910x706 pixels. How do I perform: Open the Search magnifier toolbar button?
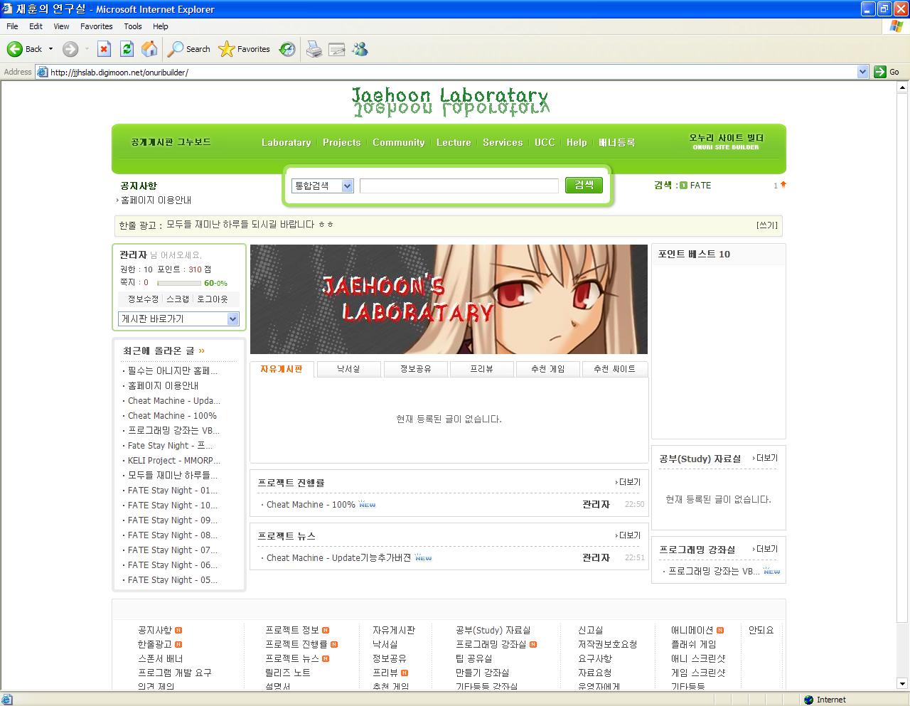(189, 49)
